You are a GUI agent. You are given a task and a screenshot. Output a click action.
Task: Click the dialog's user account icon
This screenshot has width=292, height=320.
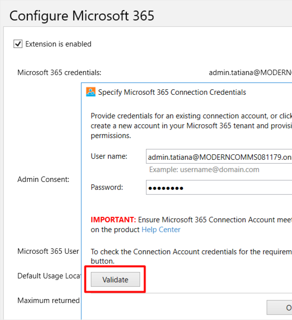(91, 92)
